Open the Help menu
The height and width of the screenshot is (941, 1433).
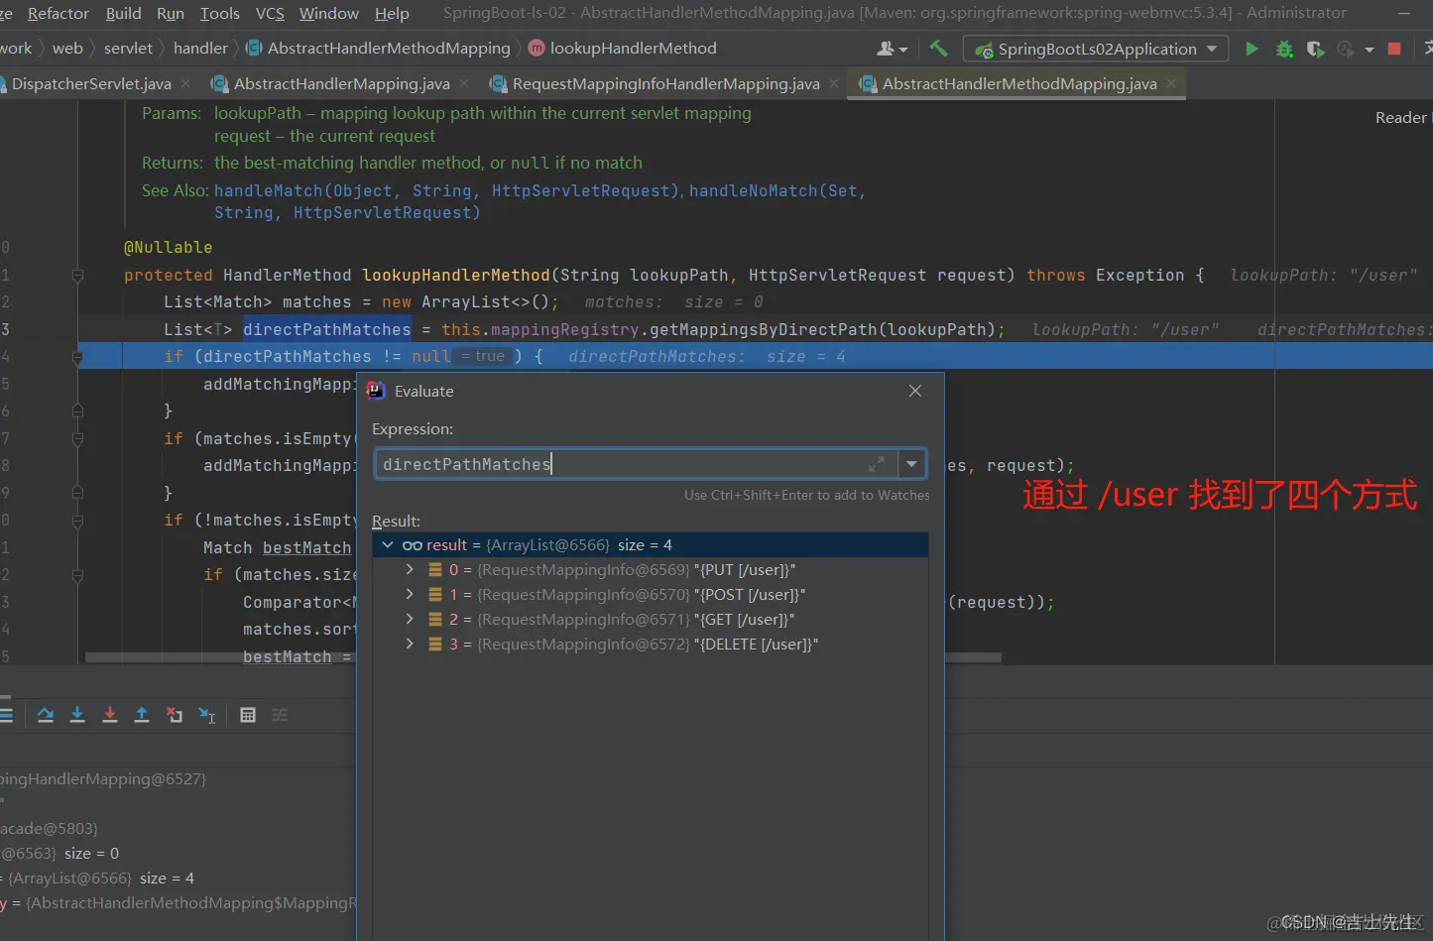[x=392, y=13]
